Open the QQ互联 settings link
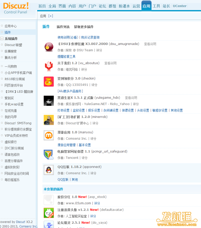201x228 pixels. click(x=63, y=180)
